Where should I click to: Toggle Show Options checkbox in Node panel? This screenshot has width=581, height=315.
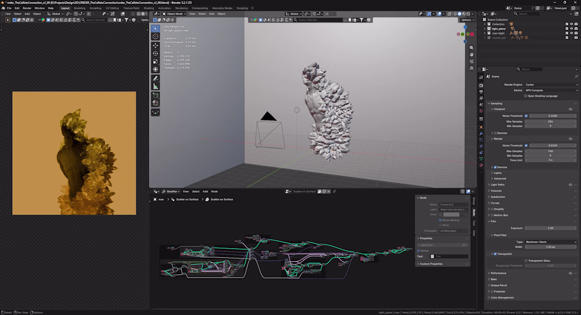pyautogui.click(x=440, y=220)
